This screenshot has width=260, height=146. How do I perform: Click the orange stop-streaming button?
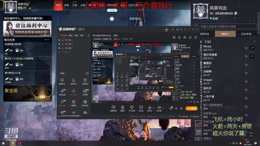(x=191, y=108)
